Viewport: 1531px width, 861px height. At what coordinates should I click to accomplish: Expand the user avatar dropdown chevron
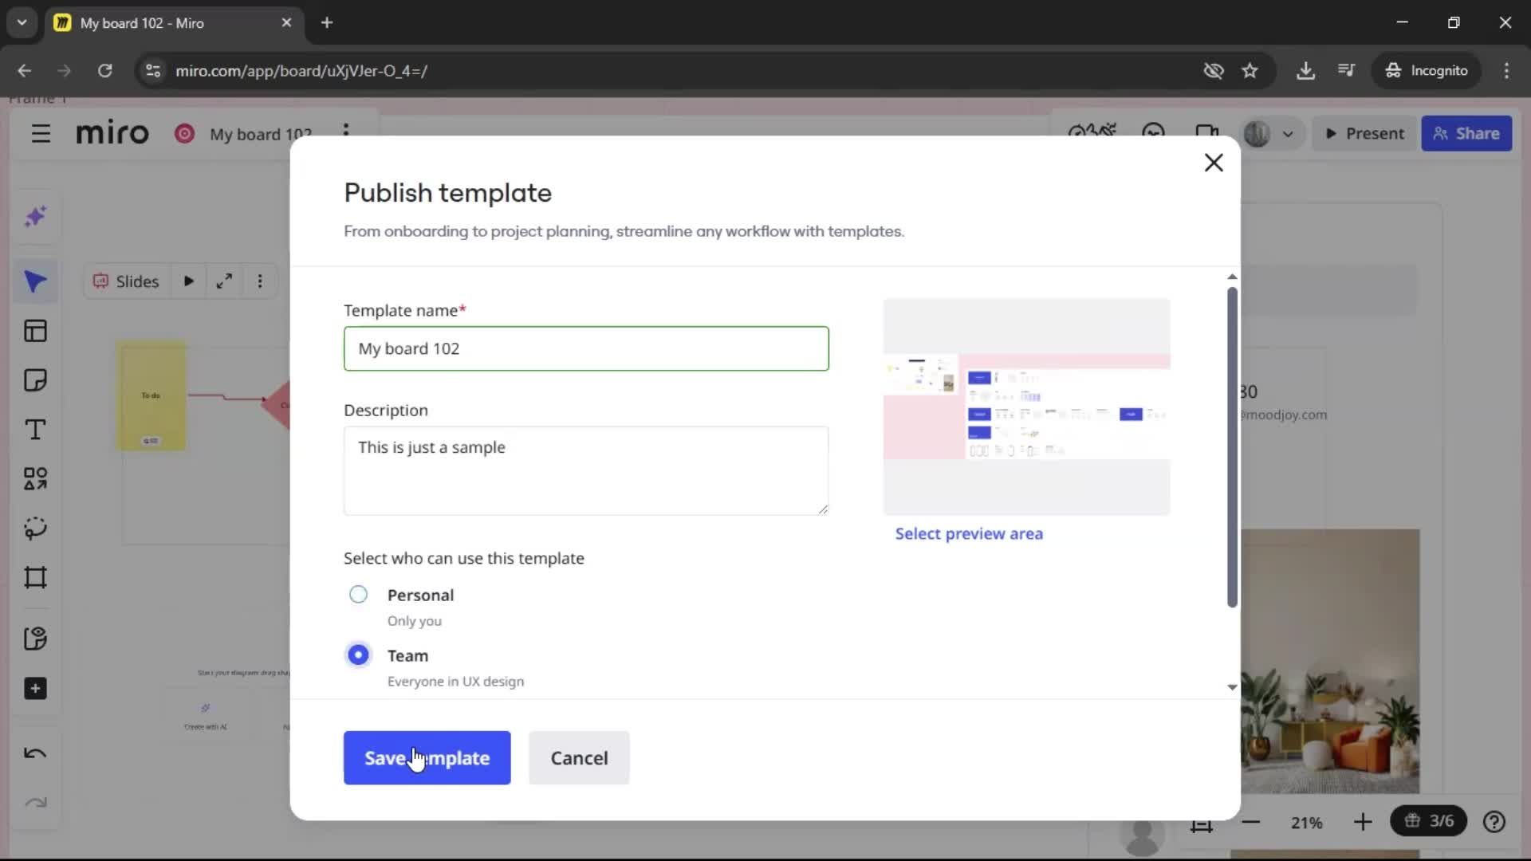(x=1288, y=134)
